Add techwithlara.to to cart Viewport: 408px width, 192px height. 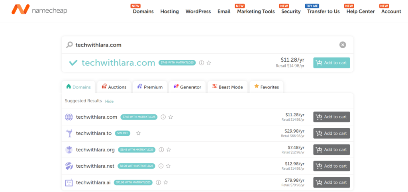(x=331, y=133)
